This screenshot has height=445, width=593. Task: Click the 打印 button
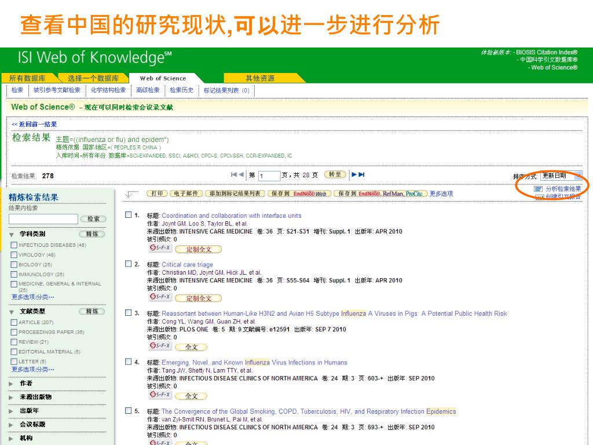coord(157,194)
